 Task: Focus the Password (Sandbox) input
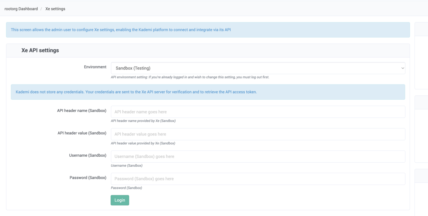[258, 179]
